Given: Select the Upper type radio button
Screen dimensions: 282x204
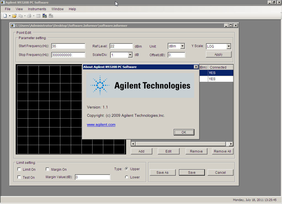Looking at the screenshot, I should click(127, 169).
